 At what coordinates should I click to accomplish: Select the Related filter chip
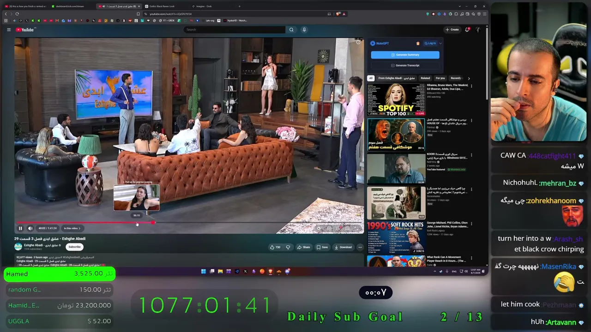point(425,78)
